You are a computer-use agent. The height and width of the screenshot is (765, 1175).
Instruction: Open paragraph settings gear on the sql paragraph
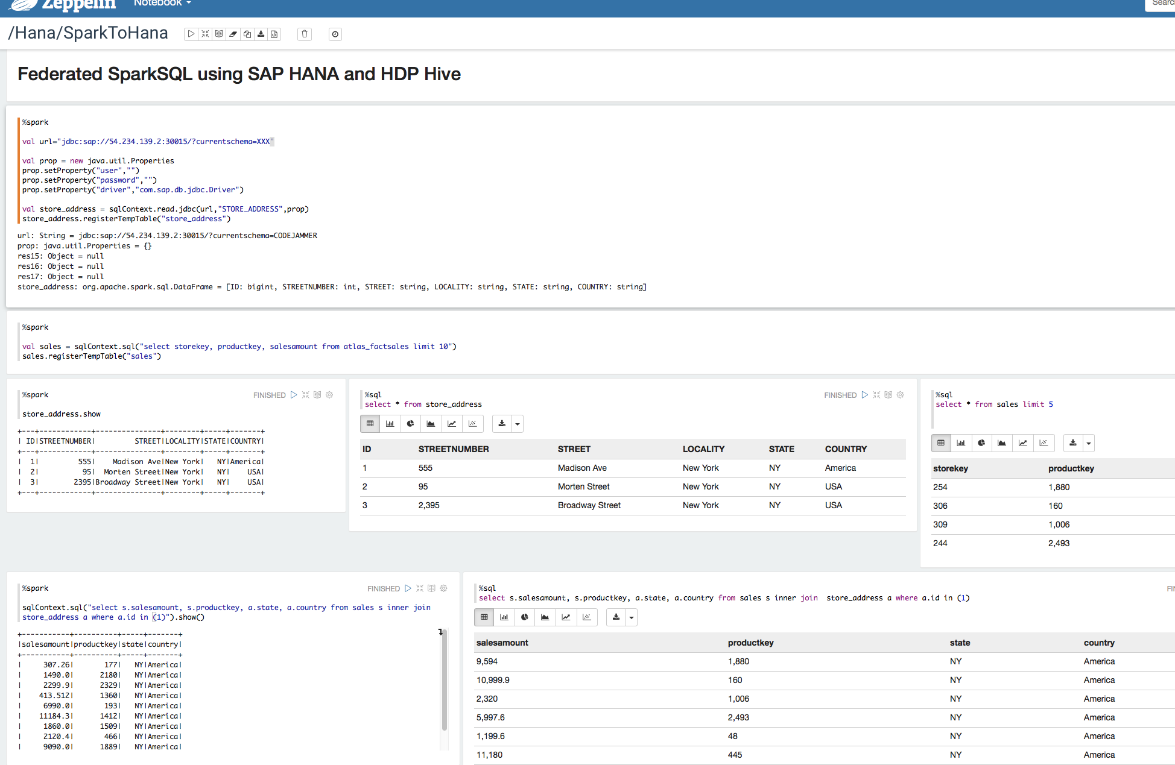coord(900,395)
